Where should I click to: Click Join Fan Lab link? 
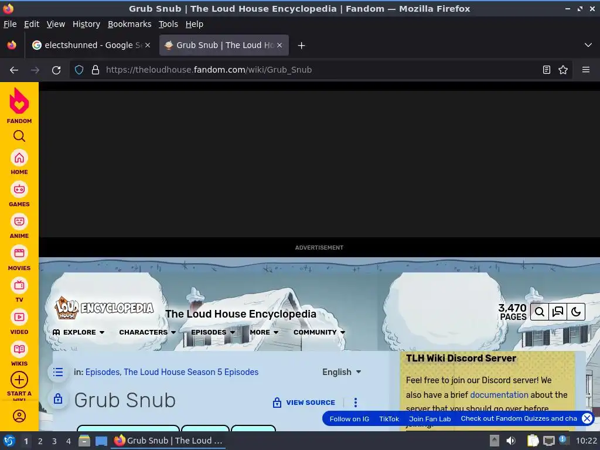coord(429,418)
